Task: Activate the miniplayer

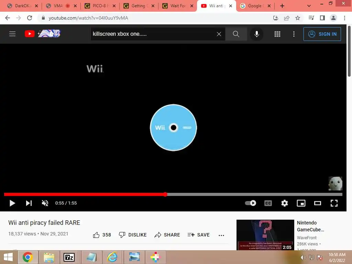Action: (301, 203)
